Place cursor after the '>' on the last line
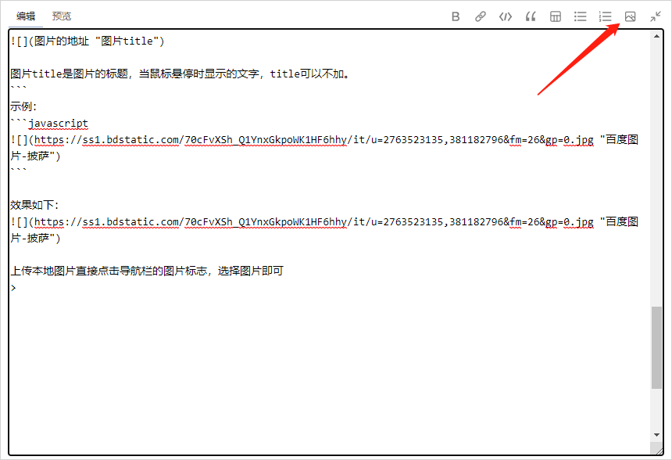 [x=17, y=288]
